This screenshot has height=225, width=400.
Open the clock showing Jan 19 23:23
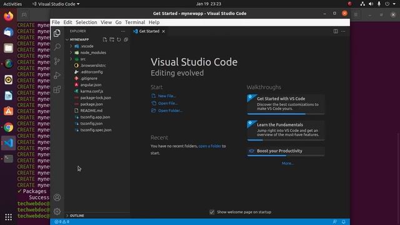click(208, 4)
